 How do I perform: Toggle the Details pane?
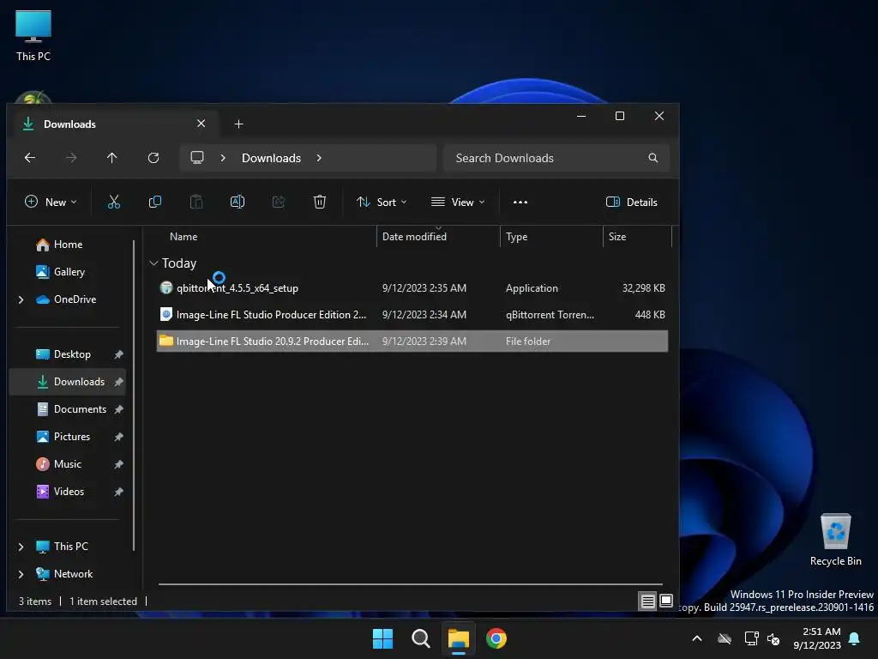[x=632, y=202]
